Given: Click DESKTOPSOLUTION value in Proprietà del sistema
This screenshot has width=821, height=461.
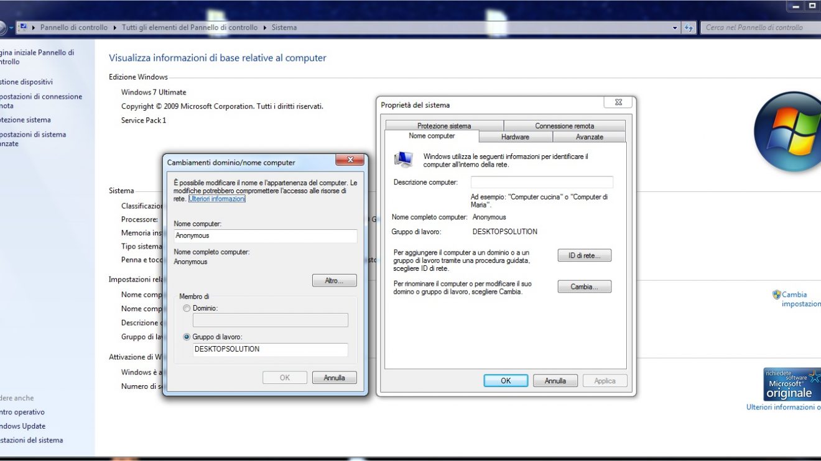Looking at the screenshot, I should point(505,232).
